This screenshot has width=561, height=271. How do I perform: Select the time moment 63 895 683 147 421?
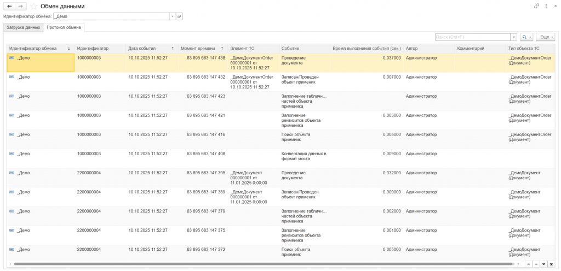[206, 115]
